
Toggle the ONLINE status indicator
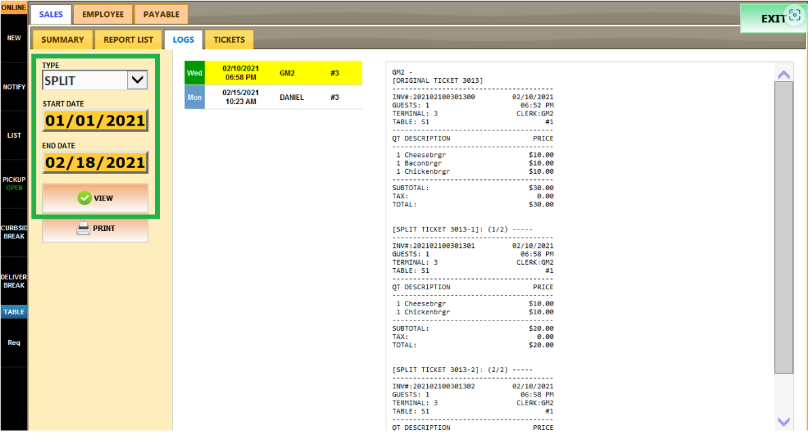[14, 7]
